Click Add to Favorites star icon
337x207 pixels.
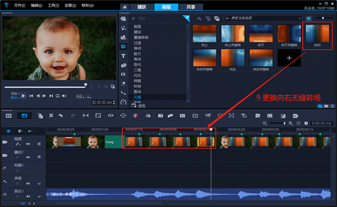[x=199, y=19]
